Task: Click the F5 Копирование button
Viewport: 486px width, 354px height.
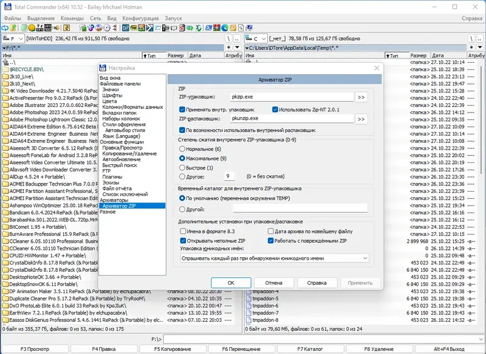Action: click(173, 349)
